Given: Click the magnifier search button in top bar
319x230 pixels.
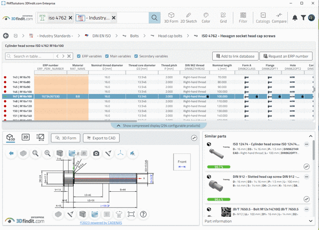Looking at the screenshot, I should click(154, 18).
